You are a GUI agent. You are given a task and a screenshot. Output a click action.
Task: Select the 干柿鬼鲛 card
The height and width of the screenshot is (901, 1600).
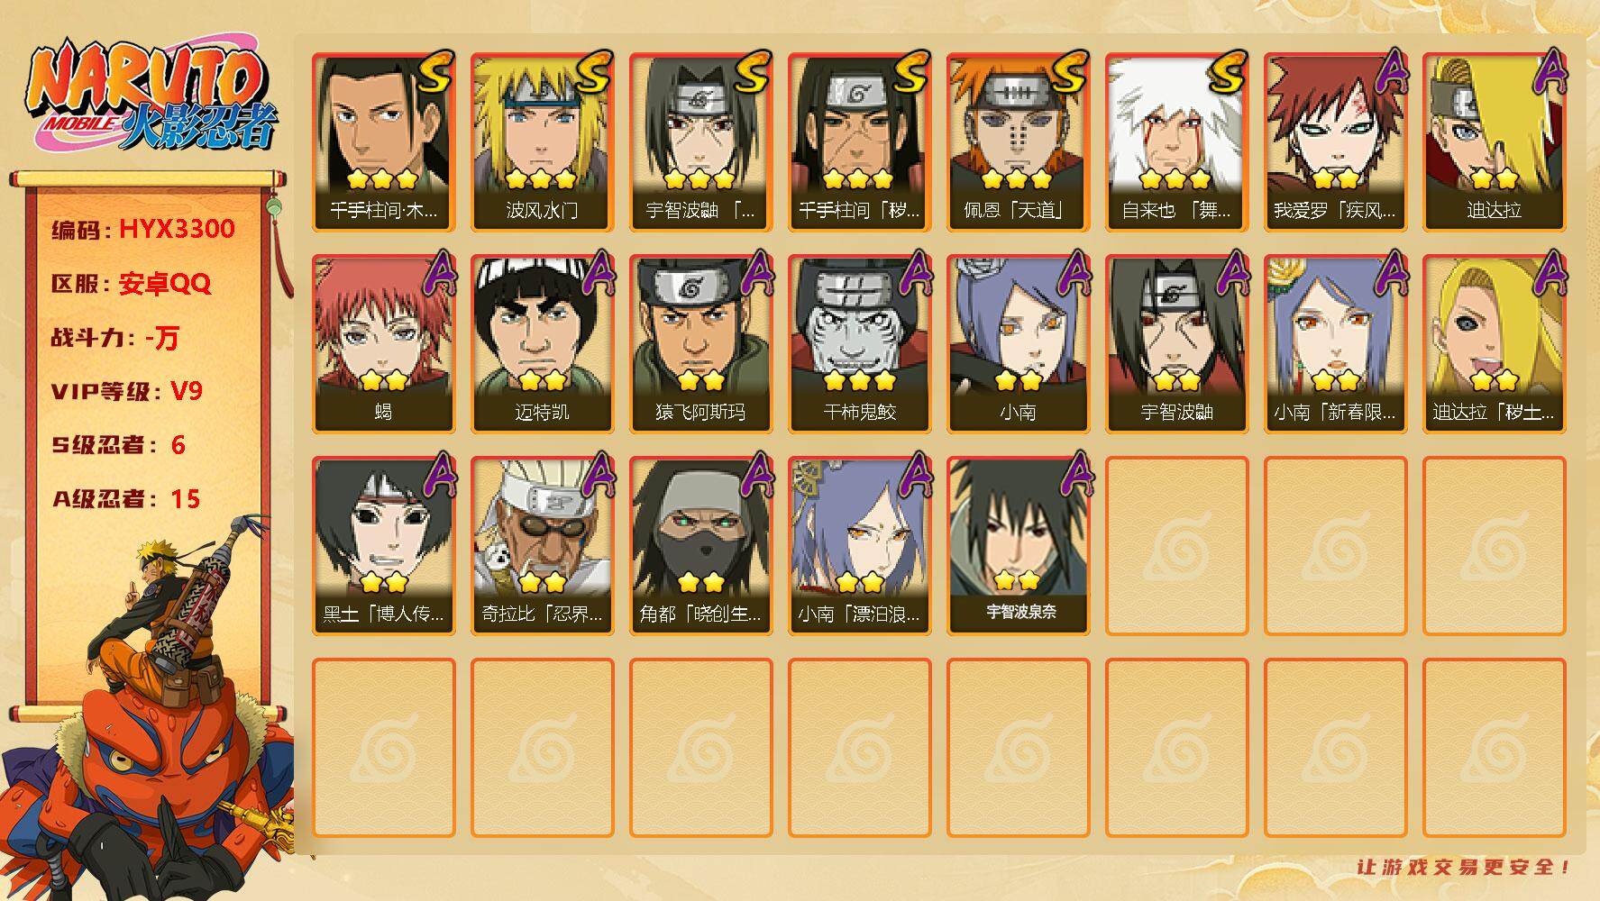[859, 344]
